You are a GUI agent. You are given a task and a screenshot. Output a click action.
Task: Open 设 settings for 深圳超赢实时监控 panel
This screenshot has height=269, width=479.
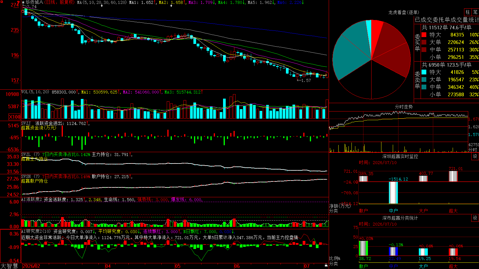[475, 156]
